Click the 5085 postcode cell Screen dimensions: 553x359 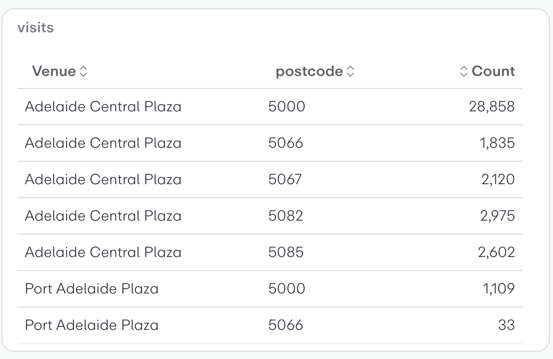tap(286, 252)
